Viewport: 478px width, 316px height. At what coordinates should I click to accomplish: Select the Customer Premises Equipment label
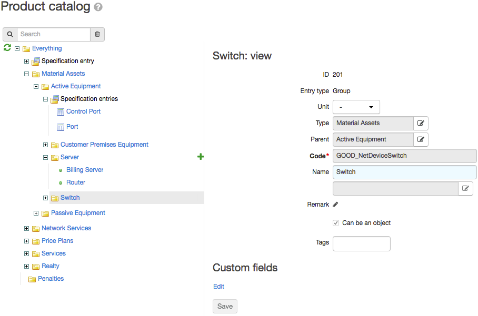pos(104,144)
